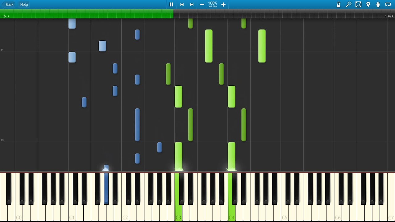Play the C2 piano key

click(x=125, y=213)
